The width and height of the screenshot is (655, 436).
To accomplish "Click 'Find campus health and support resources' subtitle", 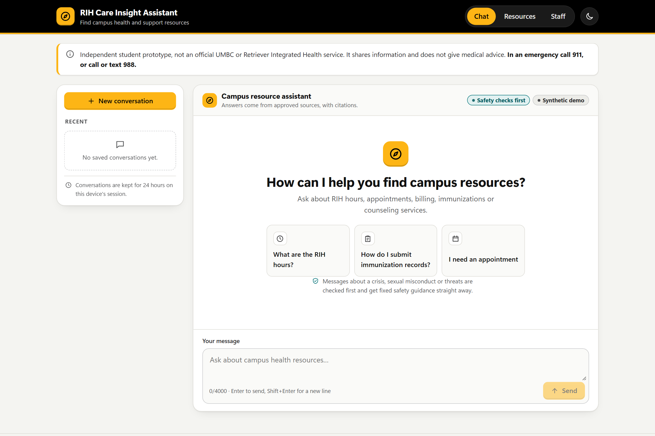I will tap(134, 22).
